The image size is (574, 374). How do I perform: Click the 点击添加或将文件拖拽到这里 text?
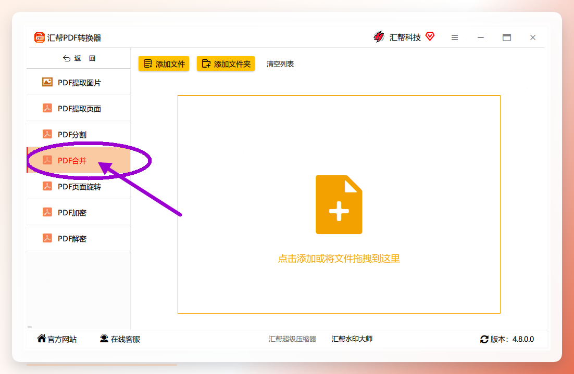coord(339,259)
